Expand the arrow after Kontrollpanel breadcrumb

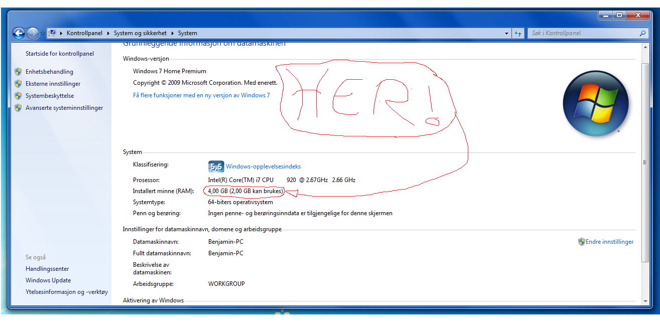[x=108, y=33]
